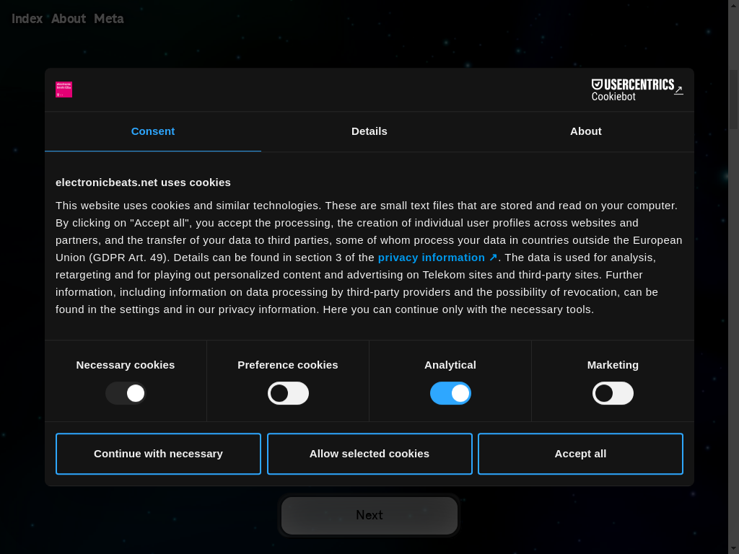Open the Meta menu item
The image size is (739, 554).
click(x=109, y=19)
